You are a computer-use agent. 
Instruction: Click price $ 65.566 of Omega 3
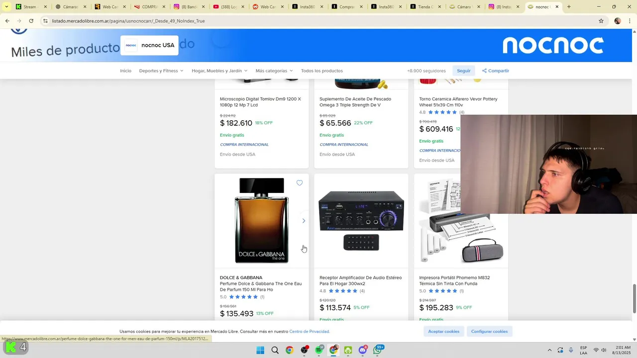335,123
